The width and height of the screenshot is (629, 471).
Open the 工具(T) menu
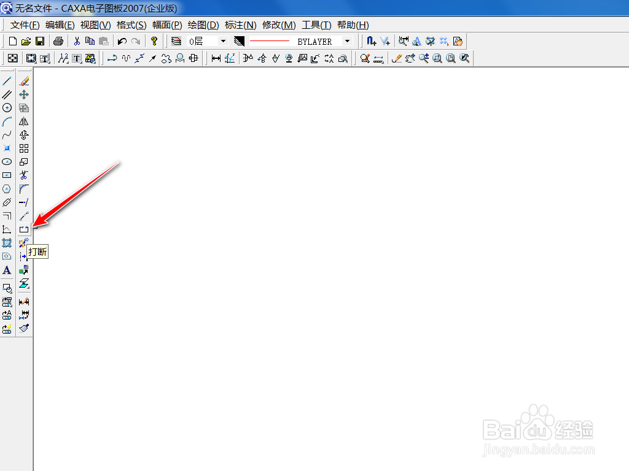pos(316,25)
